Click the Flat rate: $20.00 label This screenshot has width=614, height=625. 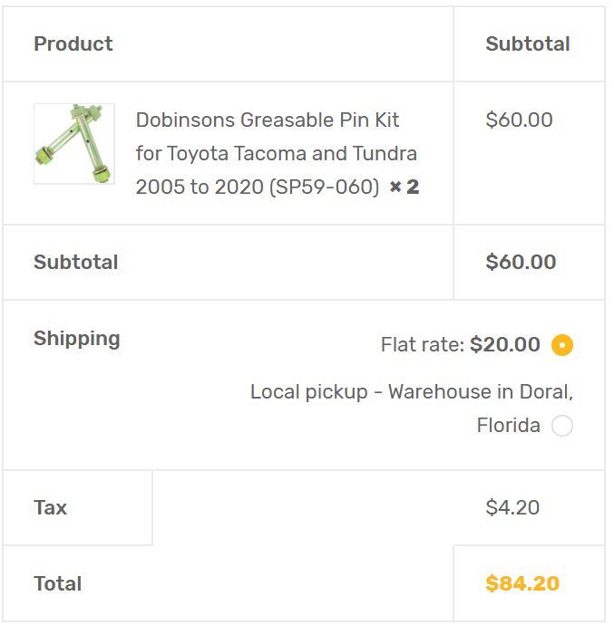coord(461,344)
